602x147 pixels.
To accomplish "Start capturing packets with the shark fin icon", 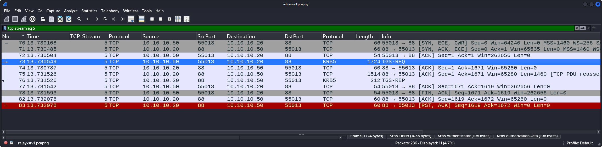I will click(7, 19).
